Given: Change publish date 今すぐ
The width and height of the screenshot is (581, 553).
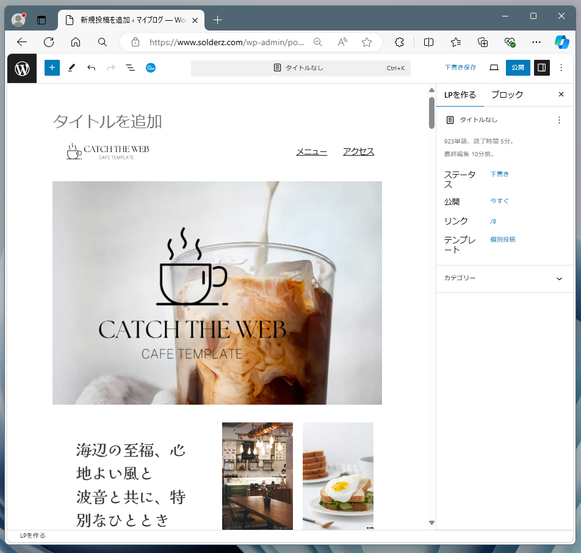Looking at the screenshot, I should 499,201.
